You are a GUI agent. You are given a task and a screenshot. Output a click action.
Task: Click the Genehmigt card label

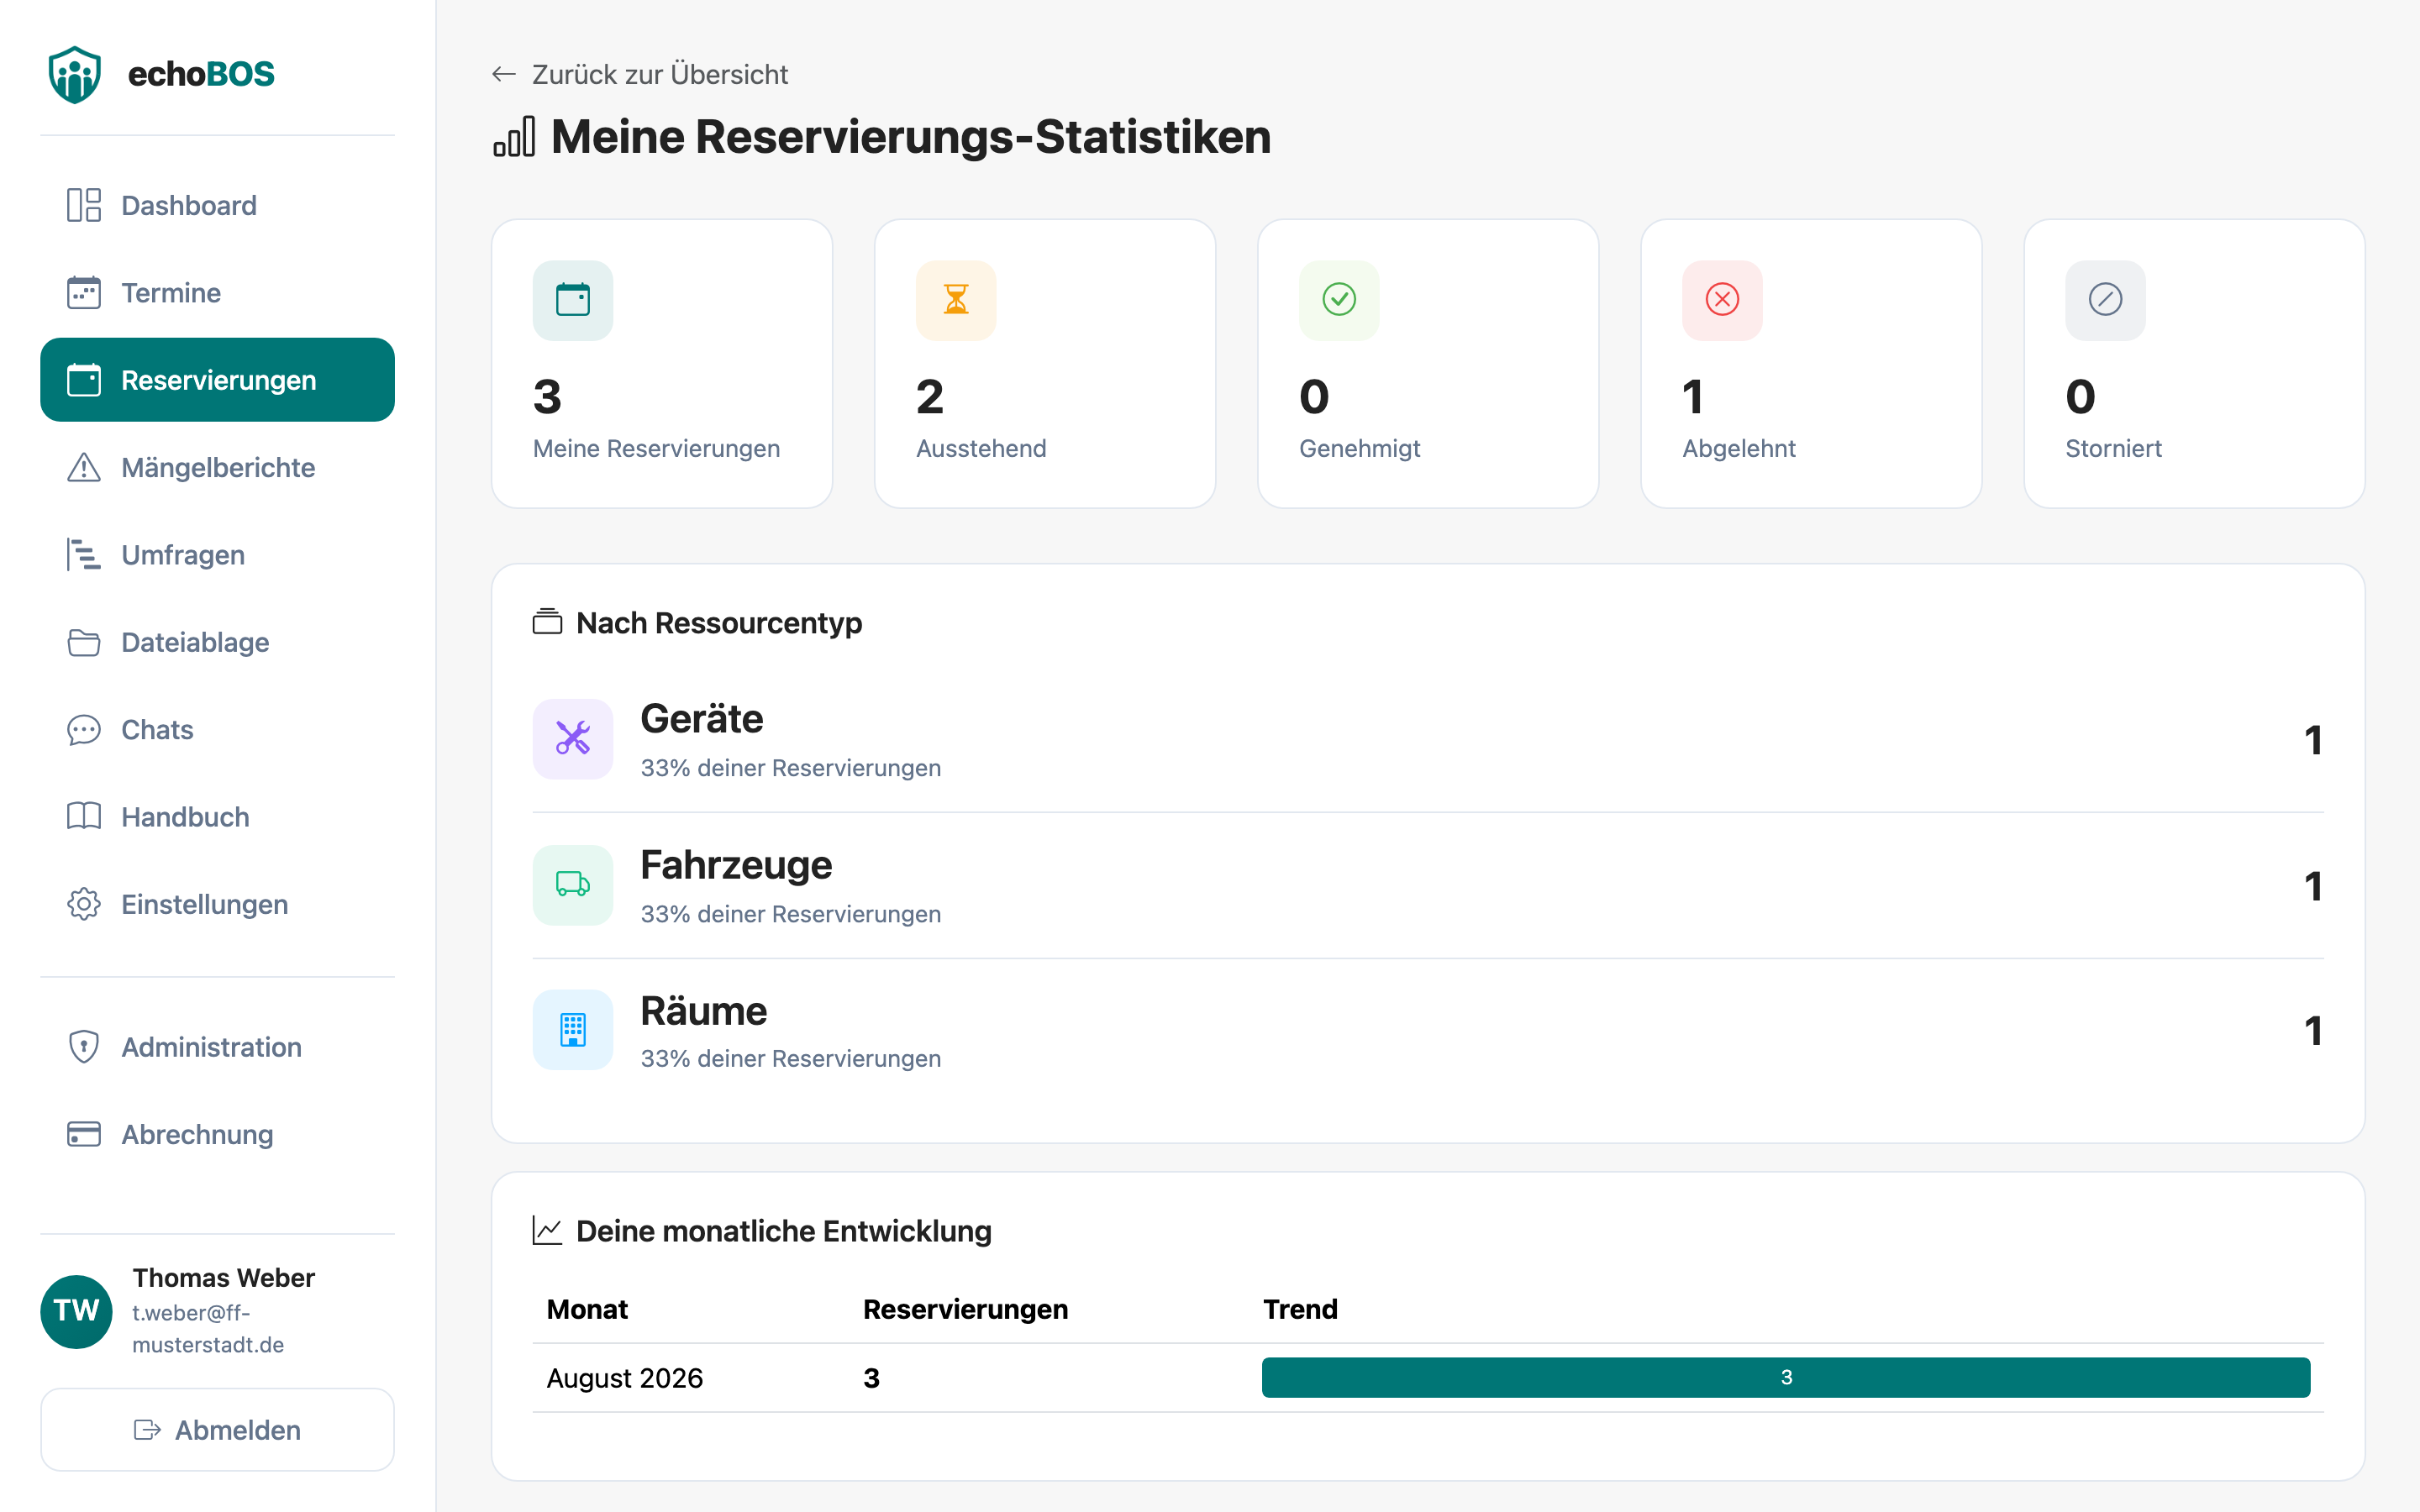pos(1359,448)
